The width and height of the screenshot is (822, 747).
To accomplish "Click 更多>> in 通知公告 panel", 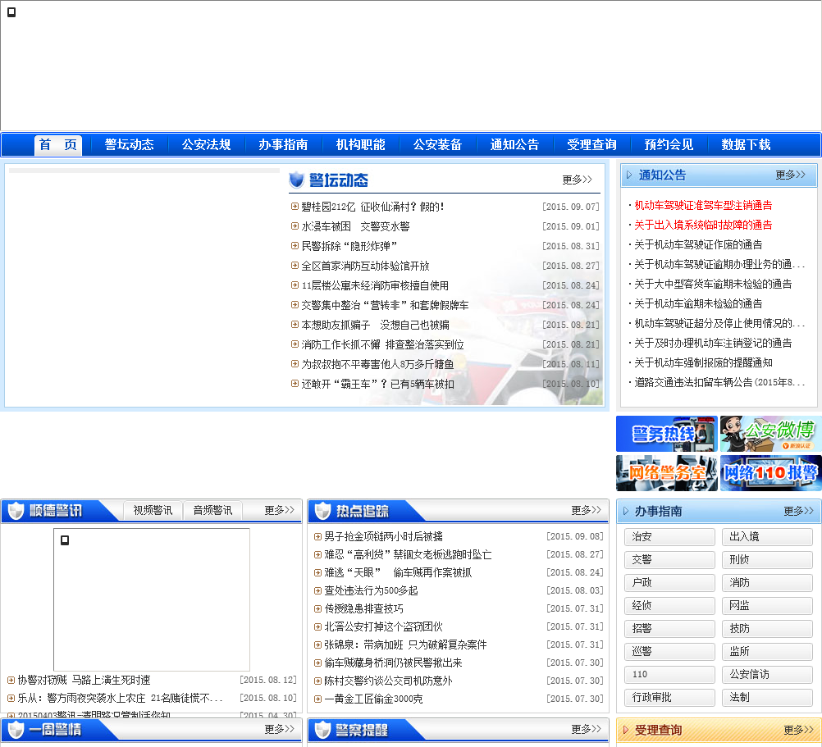I will click(791, 175).
